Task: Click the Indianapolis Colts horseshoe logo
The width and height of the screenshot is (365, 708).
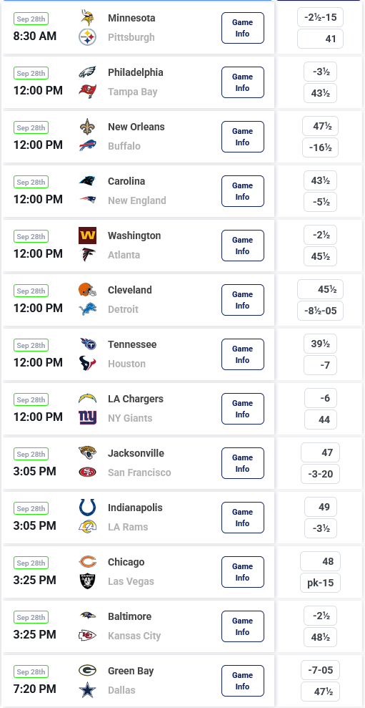Action: (87, 508)
